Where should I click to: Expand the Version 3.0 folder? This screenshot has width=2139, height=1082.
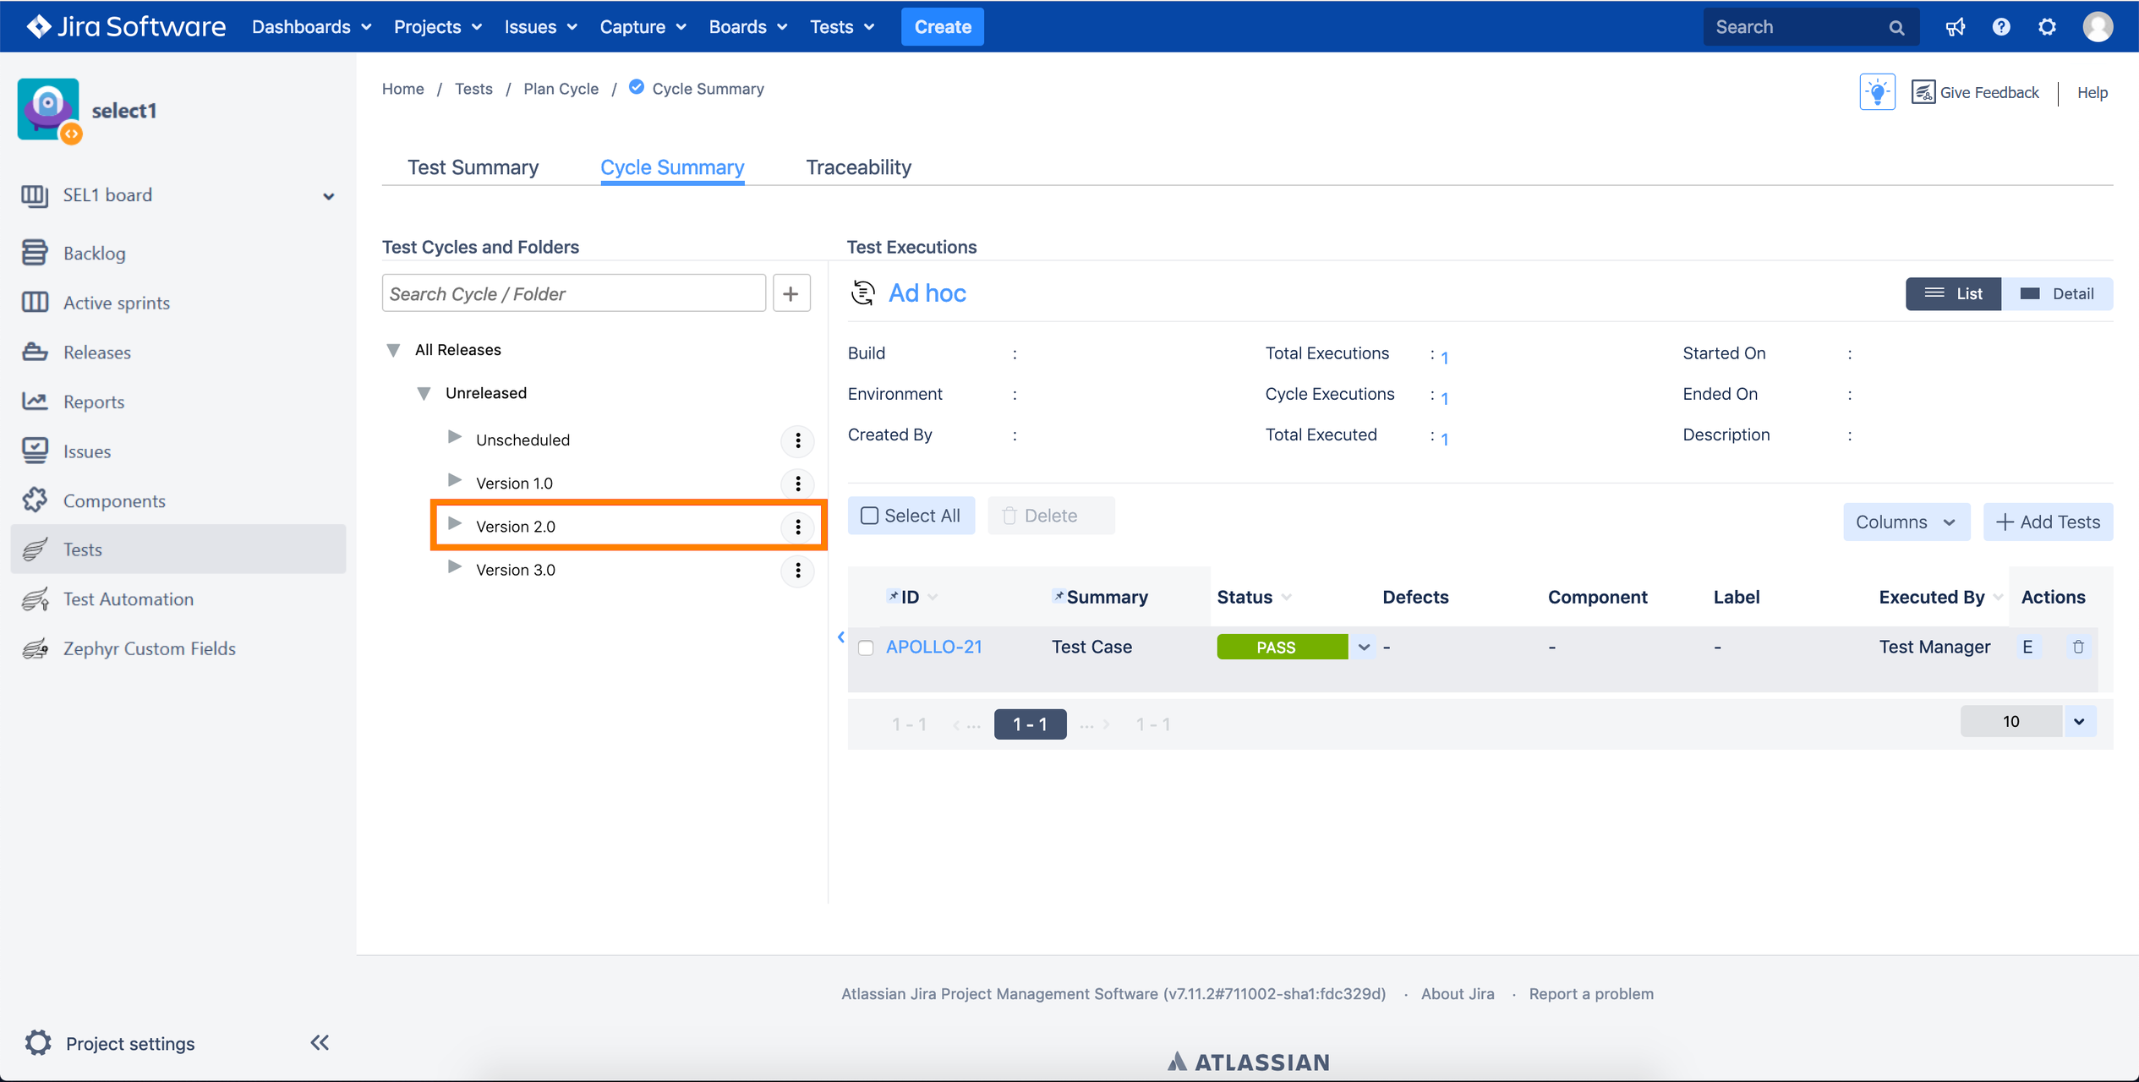[455, 568]
